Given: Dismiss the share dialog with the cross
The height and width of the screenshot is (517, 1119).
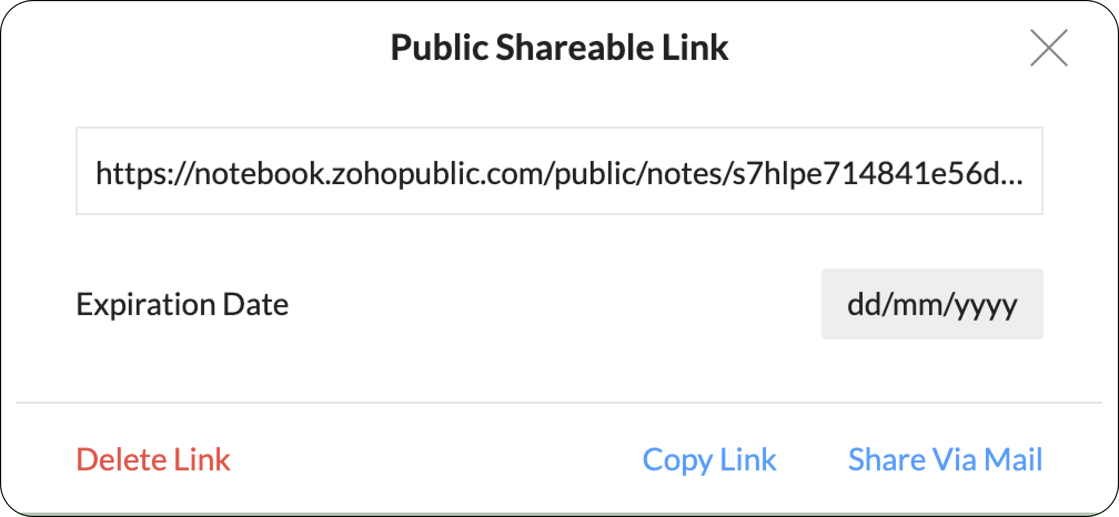Looking at the screenshot, I should tap(1049, 48).
